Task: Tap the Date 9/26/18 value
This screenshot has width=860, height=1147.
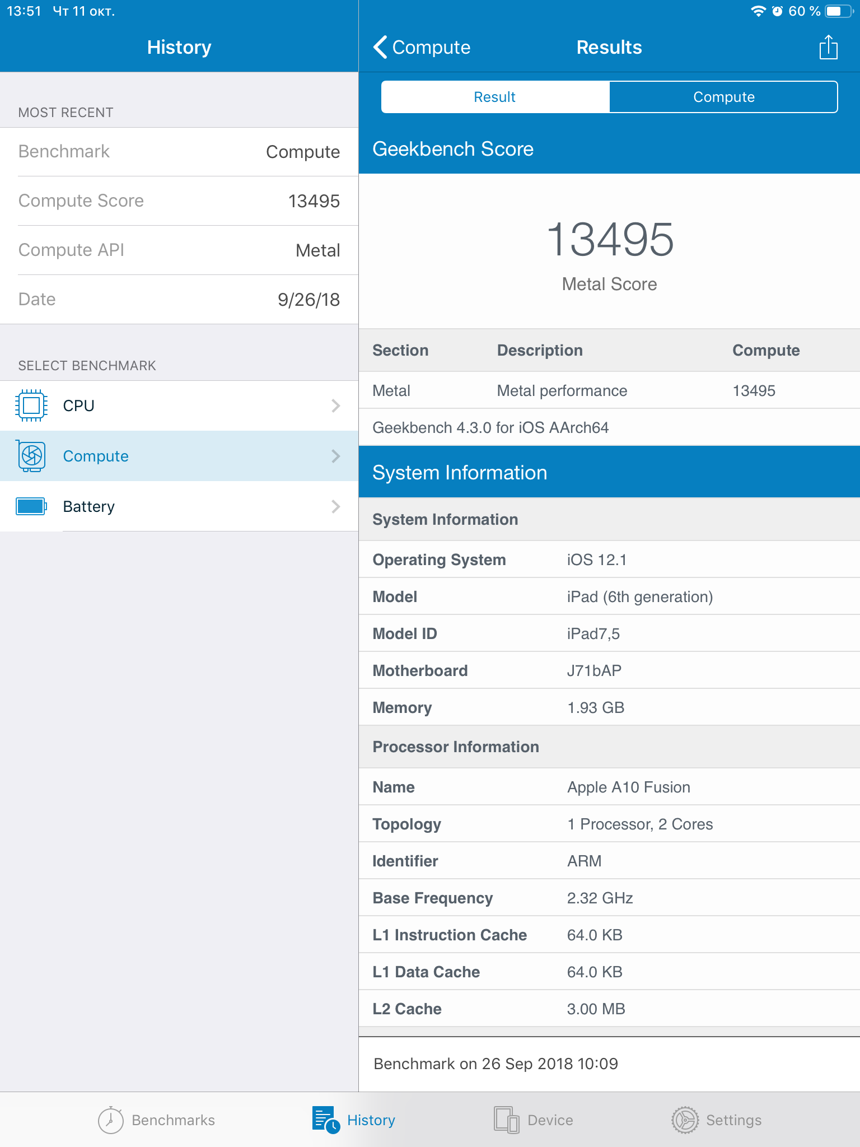Action: (309, 300)
